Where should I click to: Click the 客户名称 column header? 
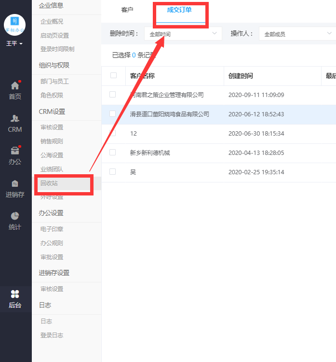[x=142, y=76]
